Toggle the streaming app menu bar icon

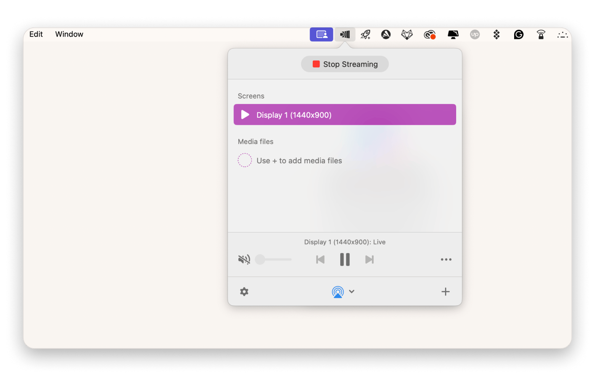[x=345, y=35]
